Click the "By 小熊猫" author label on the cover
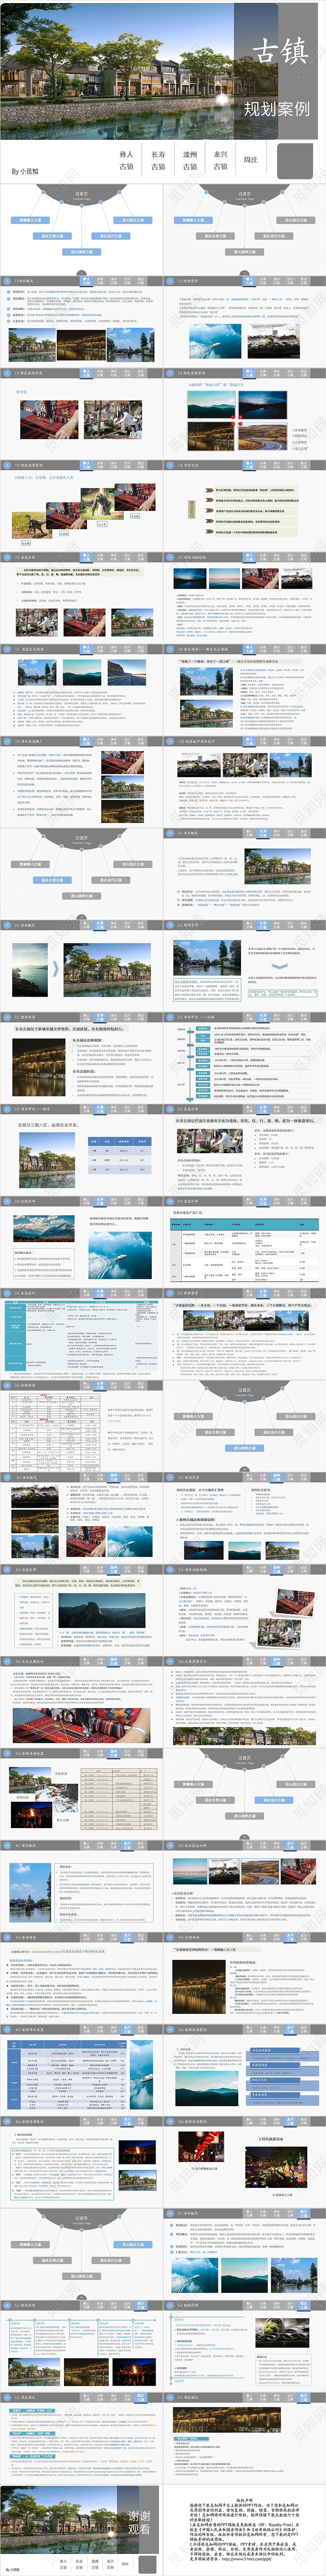This screenshot has width=326, height=2576. 24,171
